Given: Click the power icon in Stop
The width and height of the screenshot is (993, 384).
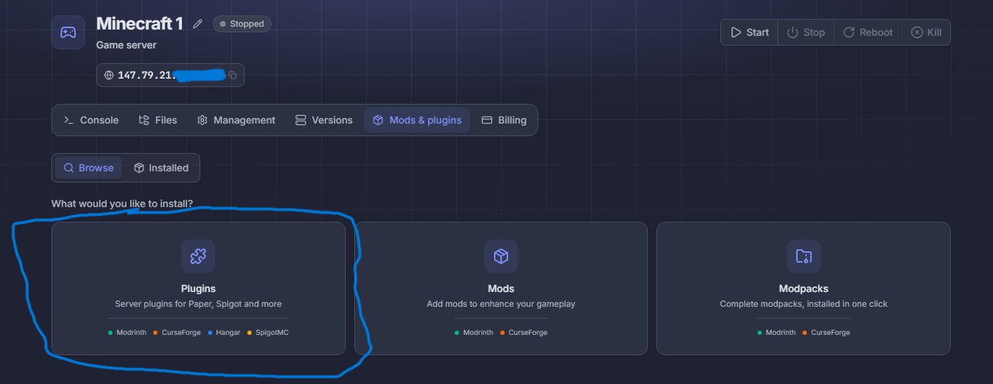Looking at the screenshot, I should [793, 32].
